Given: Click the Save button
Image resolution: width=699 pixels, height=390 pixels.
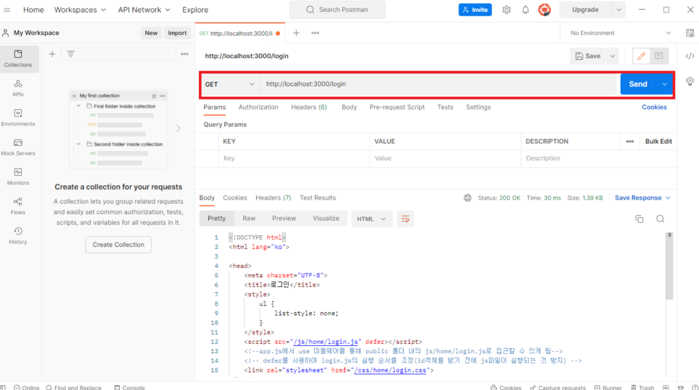Looking at the screenshot, I should tap(588, 56).
